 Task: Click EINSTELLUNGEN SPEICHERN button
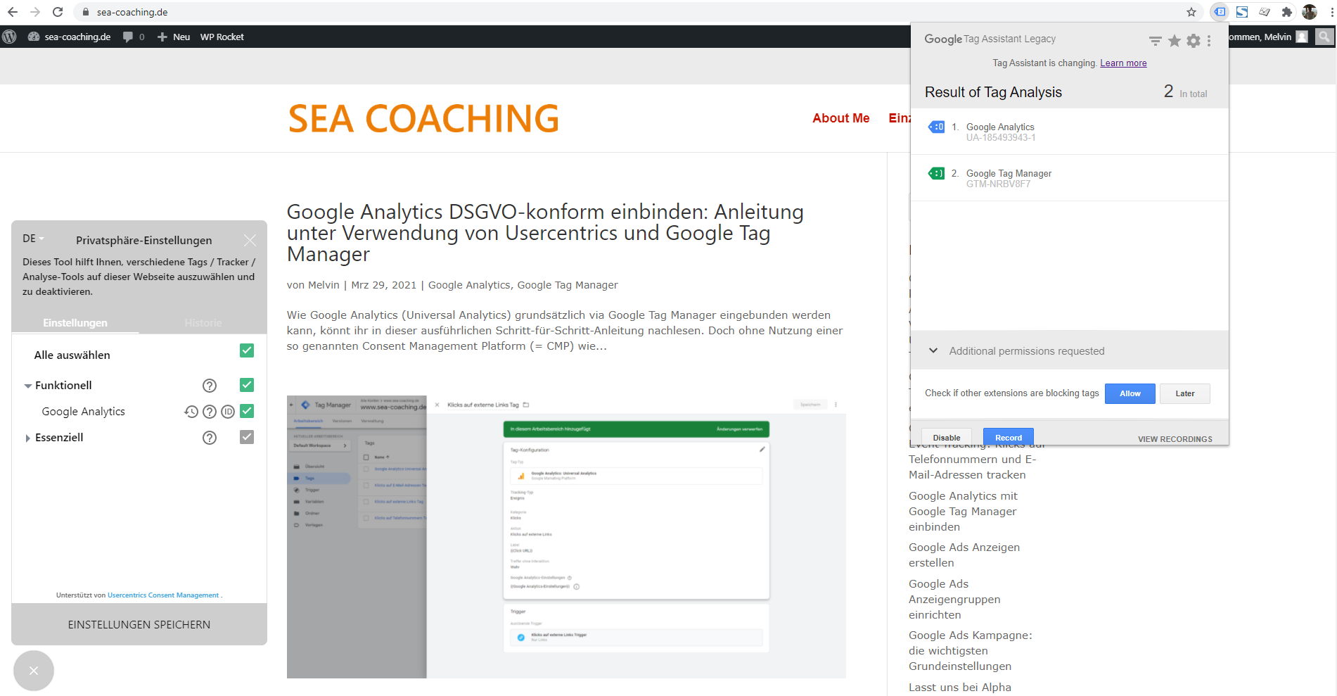[x=139, y=624]
